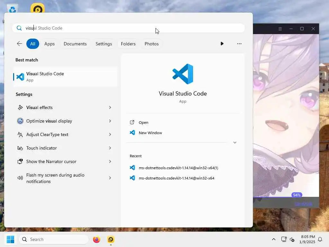Open the Visual effects setting label
Viewport: 329px width, 247px height.
tap(40, 107)
